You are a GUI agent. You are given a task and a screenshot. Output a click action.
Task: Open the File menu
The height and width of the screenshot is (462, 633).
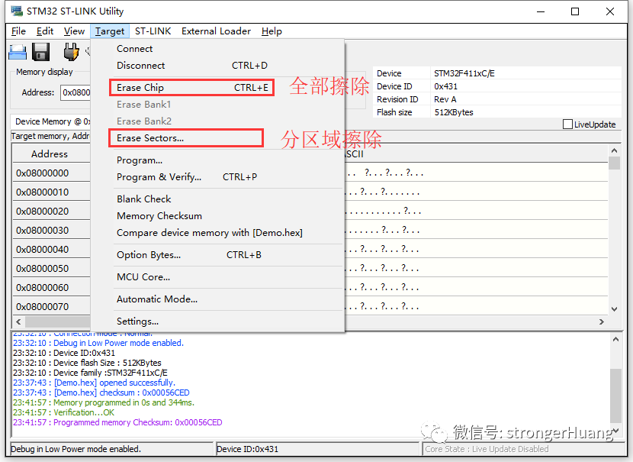point(18,31)
